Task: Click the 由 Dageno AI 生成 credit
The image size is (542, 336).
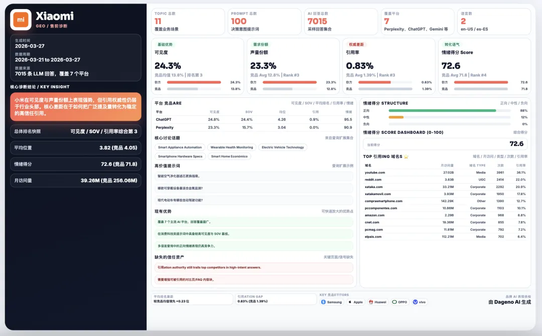Action: 509,302
